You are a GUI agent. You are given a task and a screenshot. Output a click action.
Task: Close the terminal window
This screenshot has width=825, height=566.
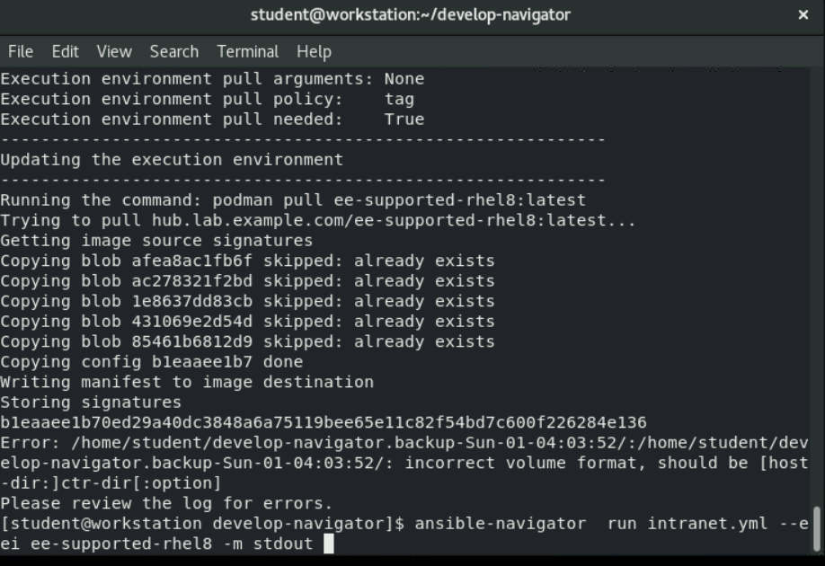(x=803, y=14)
